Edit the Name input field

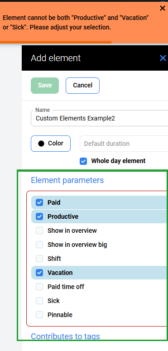[x=100, y=118]
